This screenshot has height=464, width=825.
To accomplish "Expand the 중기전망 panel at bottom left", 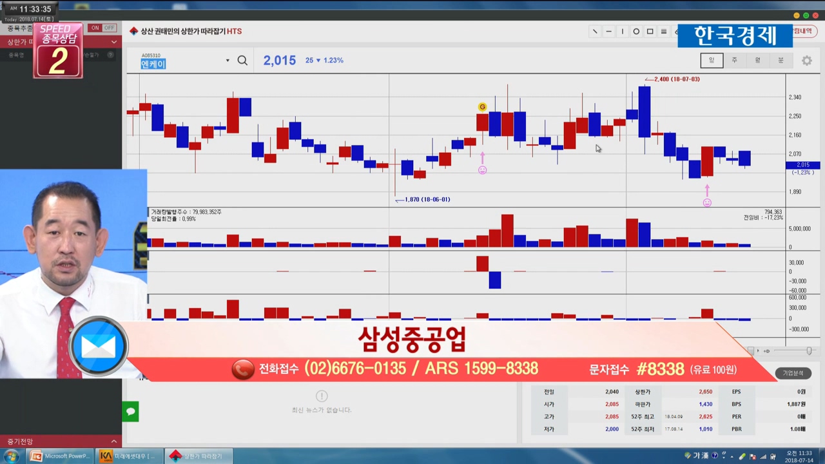I will click(114, 441).
